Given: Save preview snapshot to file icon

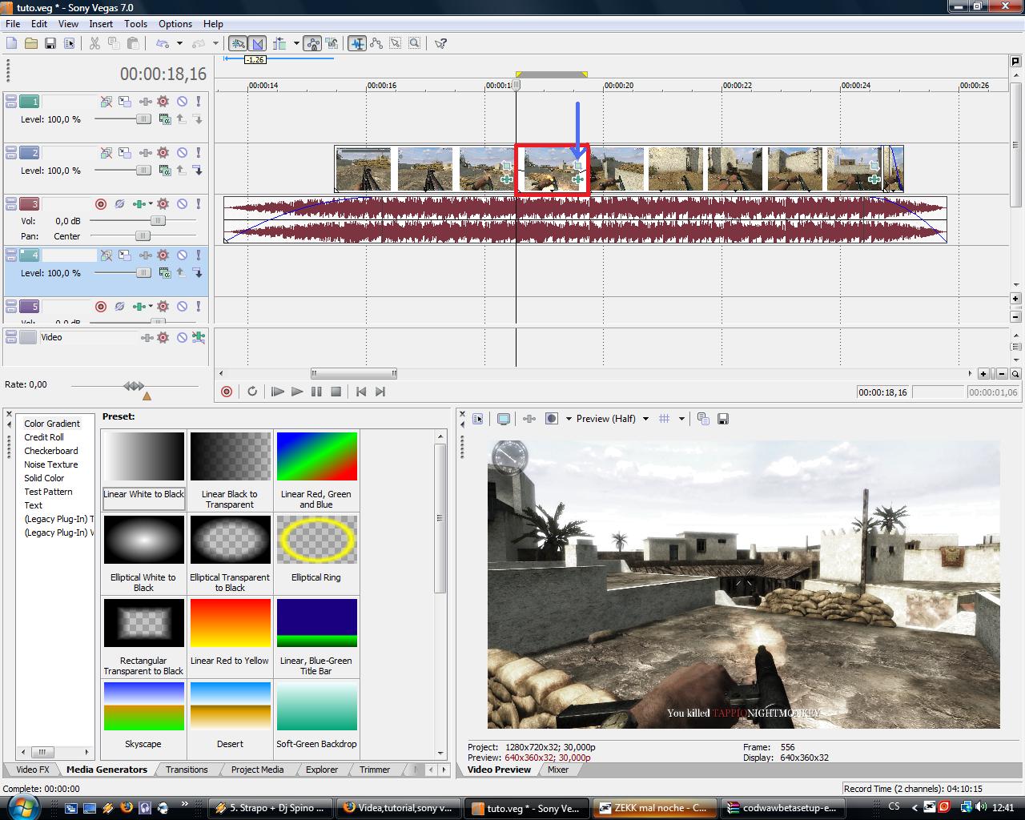Looking at the screenshot, I should pyautogui.click(x=723, y=419).
